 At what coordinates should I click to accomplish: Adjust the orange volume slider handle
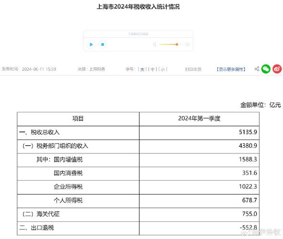tap(177, 44)
